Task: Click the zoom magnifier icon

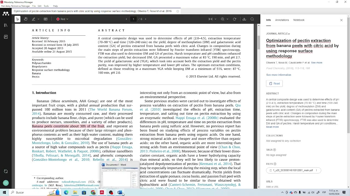Action: coord(223,19)
